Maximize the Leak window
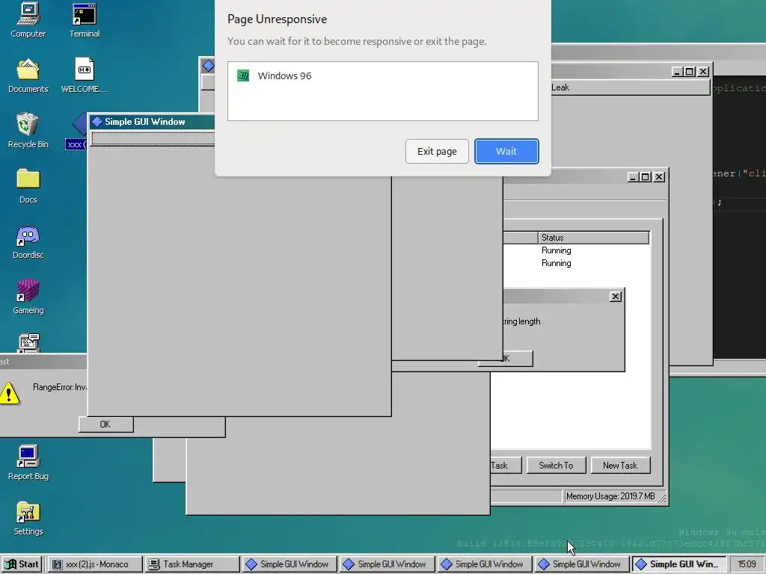This screenshot has width=766, height=574. pyautogui.click(x=689, y=72)
